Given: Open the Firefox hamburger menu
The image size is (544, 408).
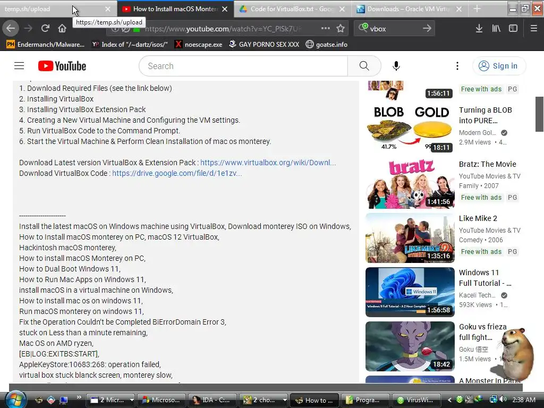Looking at the screenshot, I should click(534, 28).
